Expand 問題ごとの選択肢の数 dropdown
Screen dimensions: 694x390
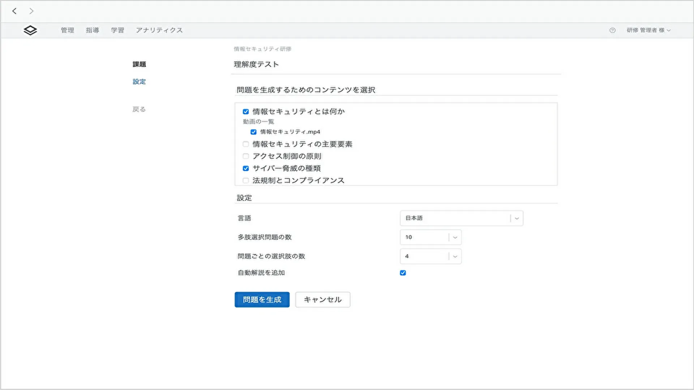pos(430,256)
